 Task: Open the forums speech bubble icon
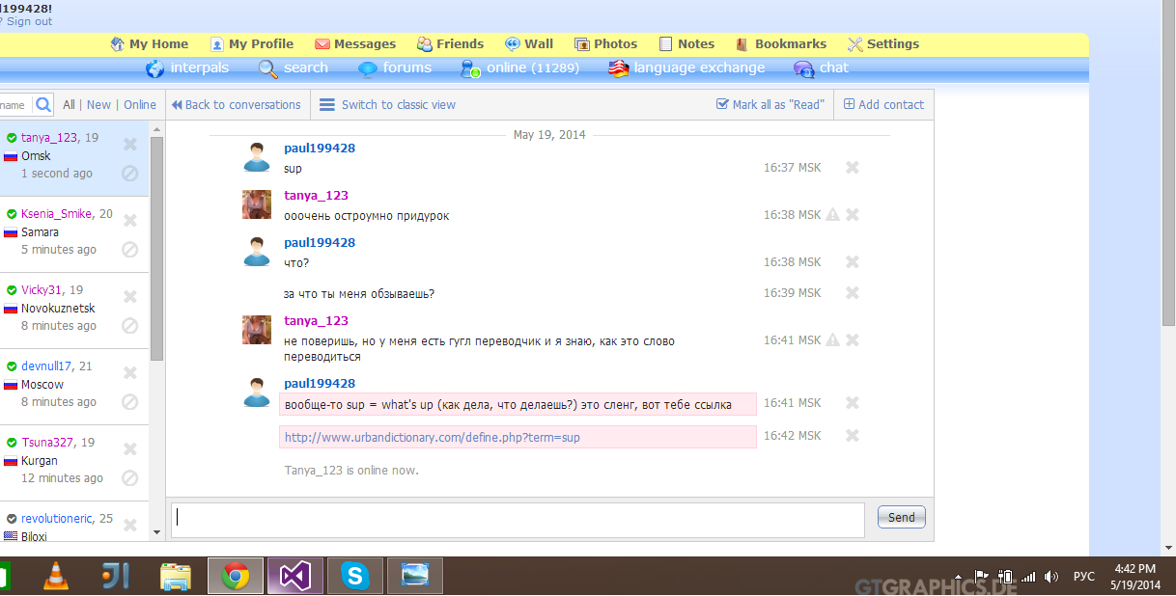(x=368, y=68)
